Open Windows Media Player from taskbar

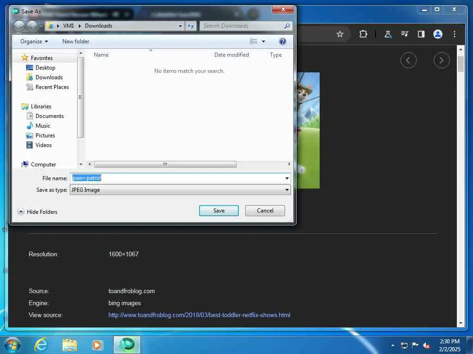click(97, 345)
